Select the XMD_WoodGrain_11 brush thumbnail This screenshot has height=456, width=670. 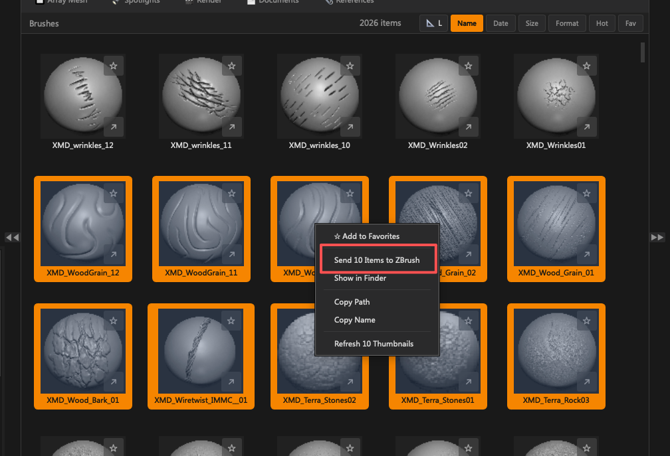201,228
